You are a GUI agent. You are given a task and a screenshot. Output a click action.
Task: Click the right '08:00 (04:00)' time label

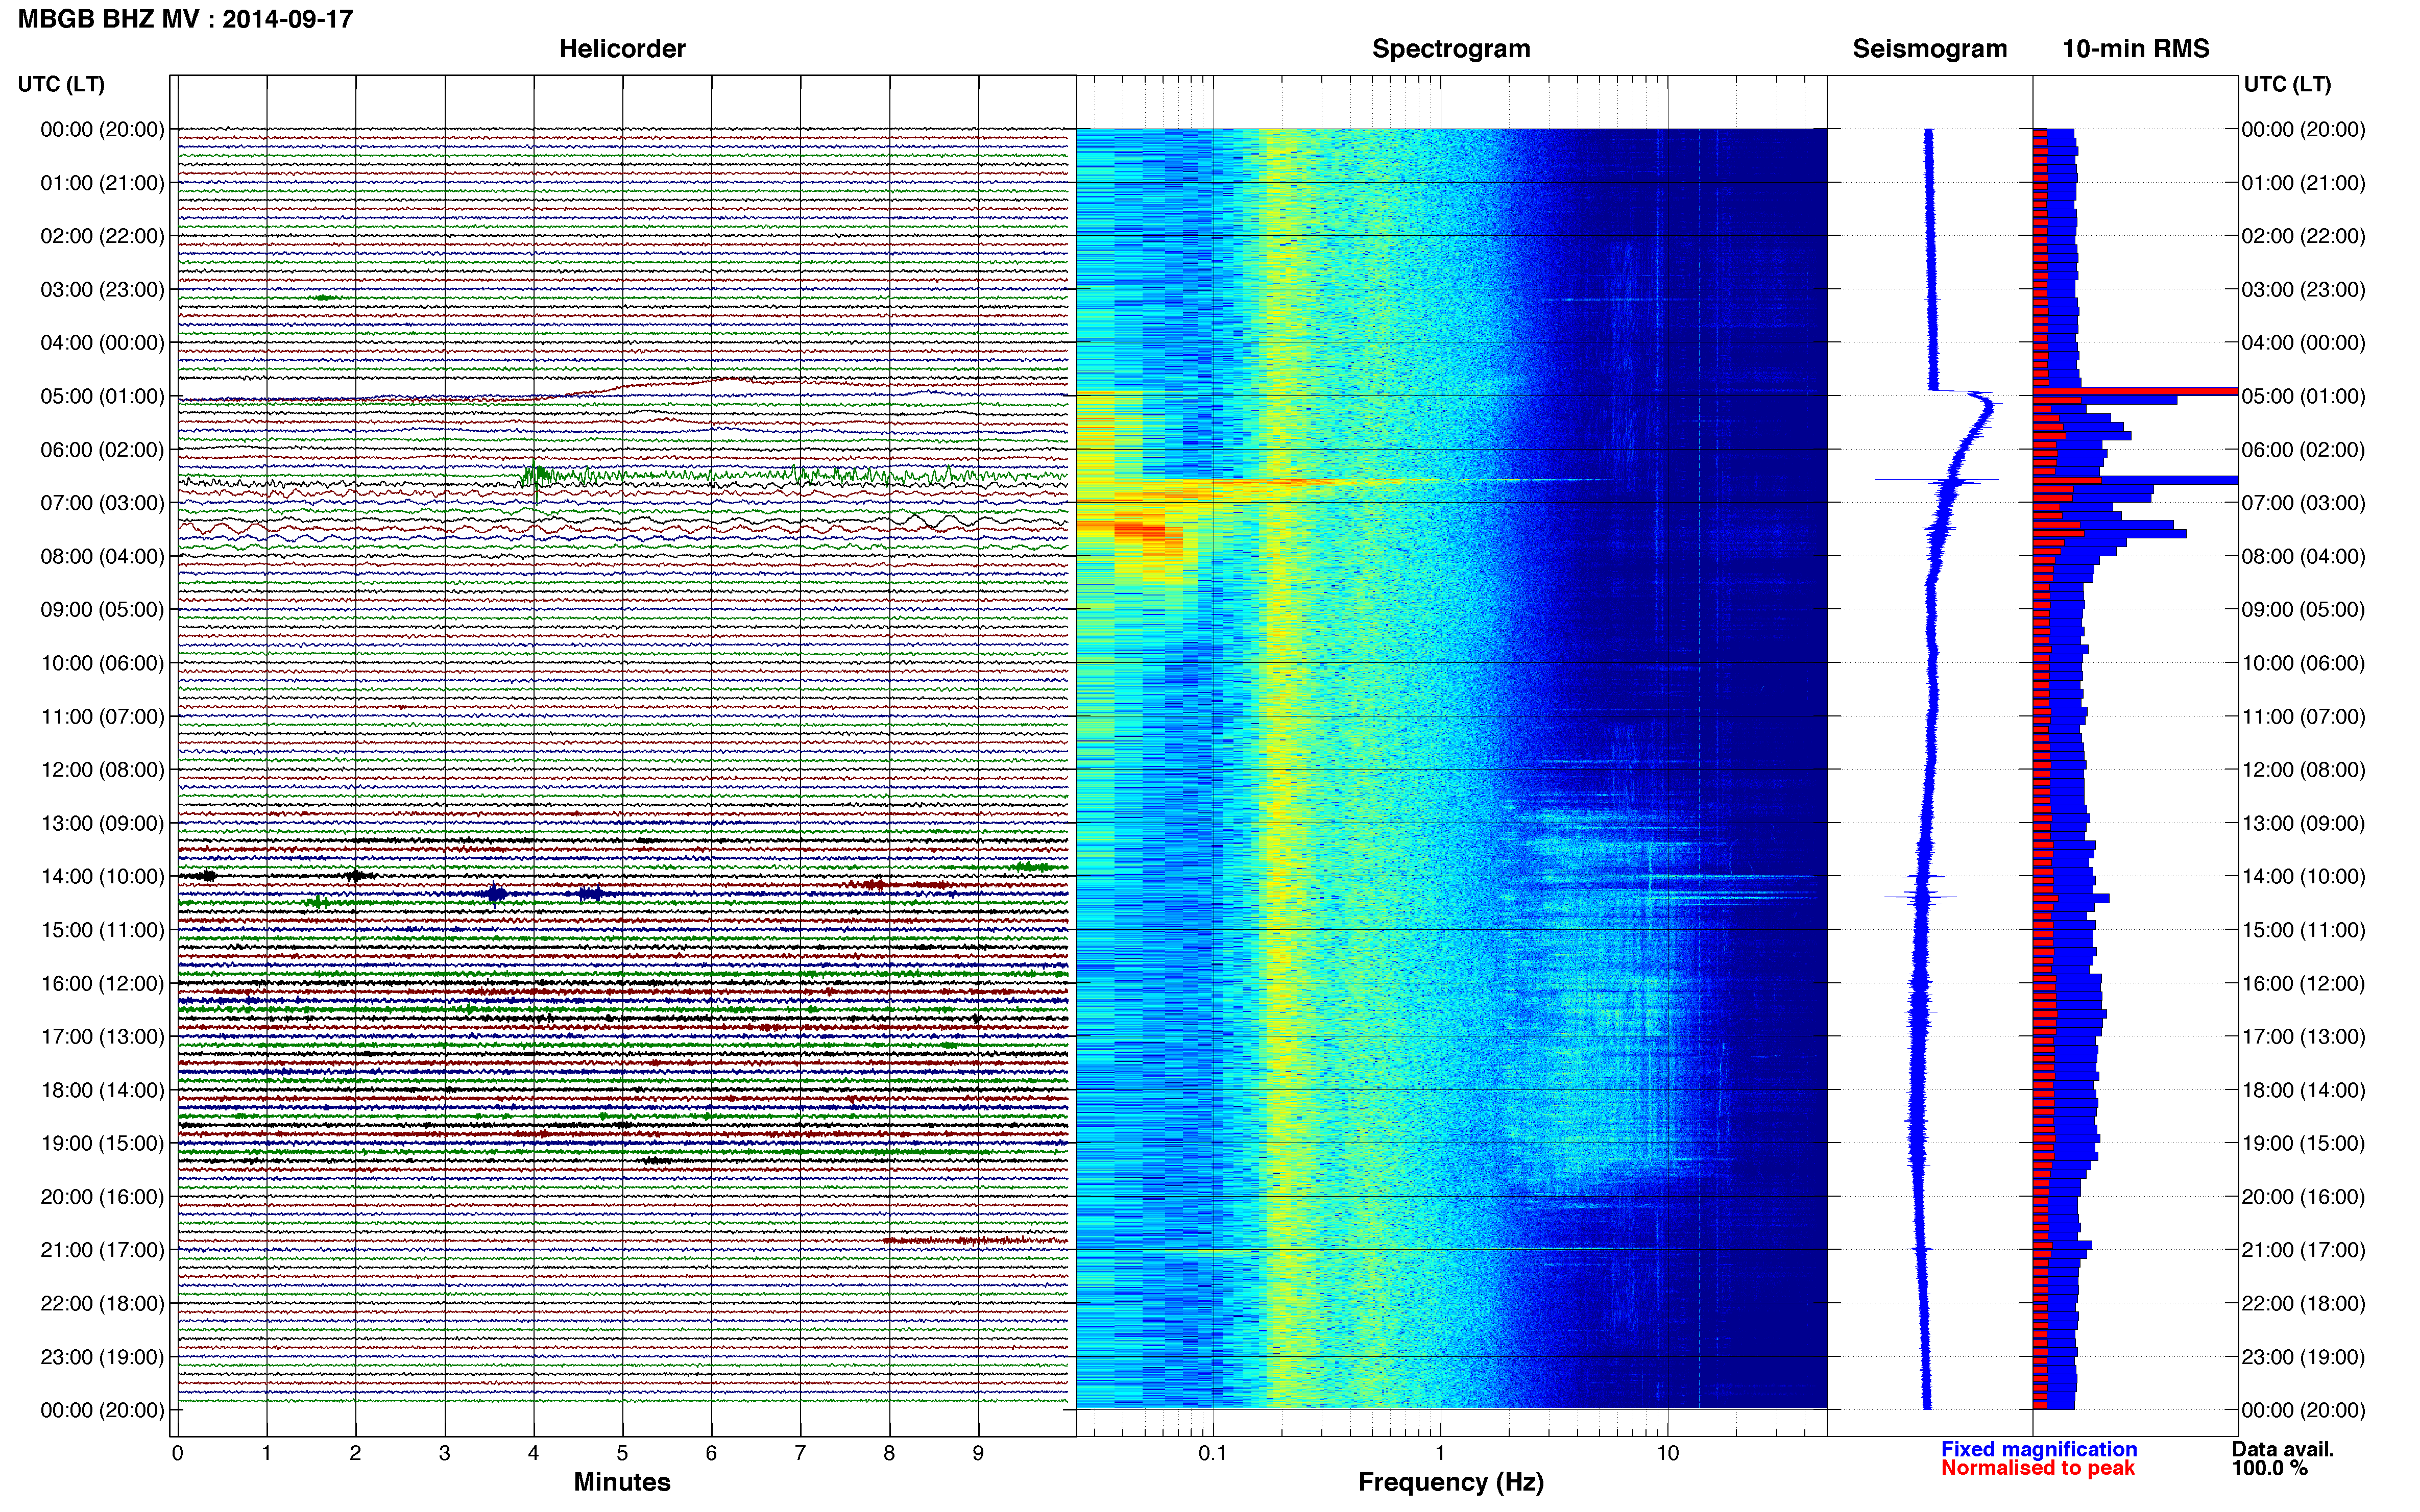[2303, 556]
